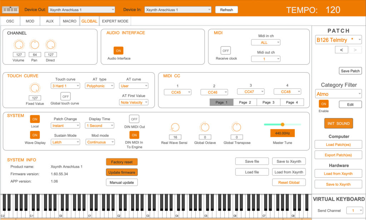Click the Global Octave knob
Screen dimensions: 366x220
click(204, 127)
